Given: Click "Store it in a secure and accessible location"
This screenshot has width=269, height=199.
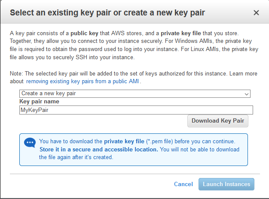Looking at the screenshot, I should pyautogui.click(x=98, y=149).
